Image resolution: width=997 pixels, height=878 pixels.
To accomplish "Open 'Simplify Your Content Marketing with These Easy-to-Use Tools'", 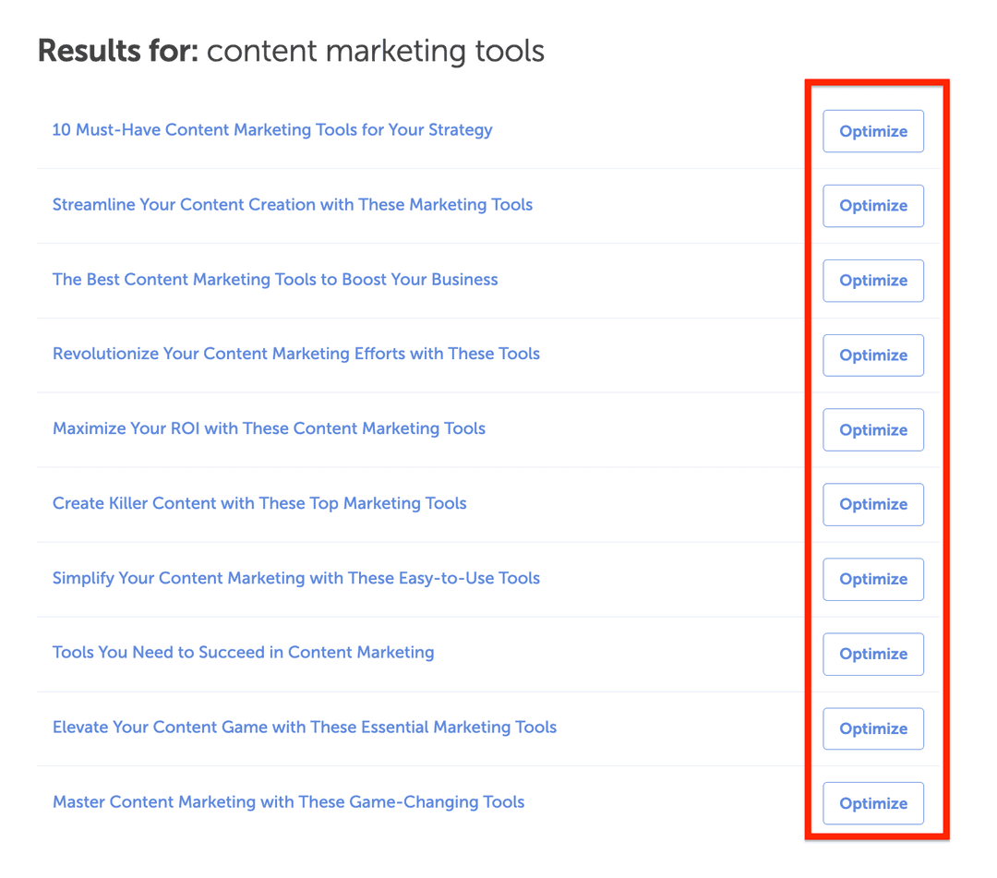I will click(x=295, y=579).
